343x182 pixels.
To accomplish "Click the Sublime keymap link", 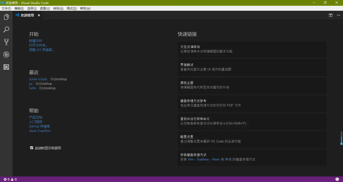I will coord(203,159).
